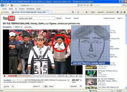The image size is (127, 92).
Task: Click the Read Mail icon
Action: pyautogui.click(x=83, y=12)
